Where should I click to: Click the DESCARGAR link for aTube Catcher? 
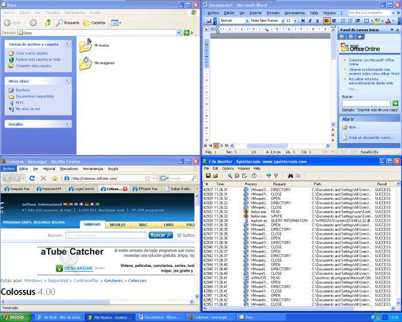tap(78, 268)
